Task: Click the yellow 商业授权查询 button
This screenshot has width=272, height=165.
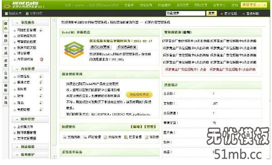Action: (x=139, y=95)
